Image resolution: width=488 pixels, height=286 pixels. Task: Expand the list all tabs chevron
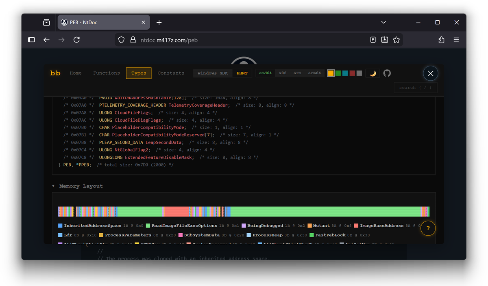[383, 22]
